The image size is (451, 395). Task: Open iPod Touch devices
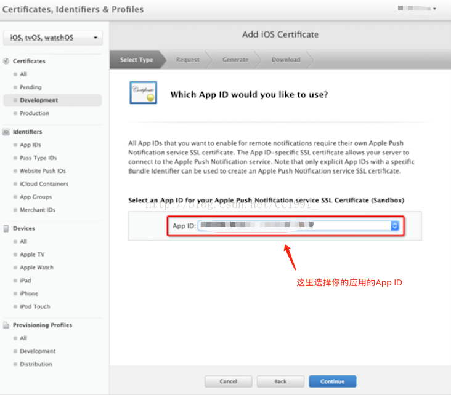point(35,306)
